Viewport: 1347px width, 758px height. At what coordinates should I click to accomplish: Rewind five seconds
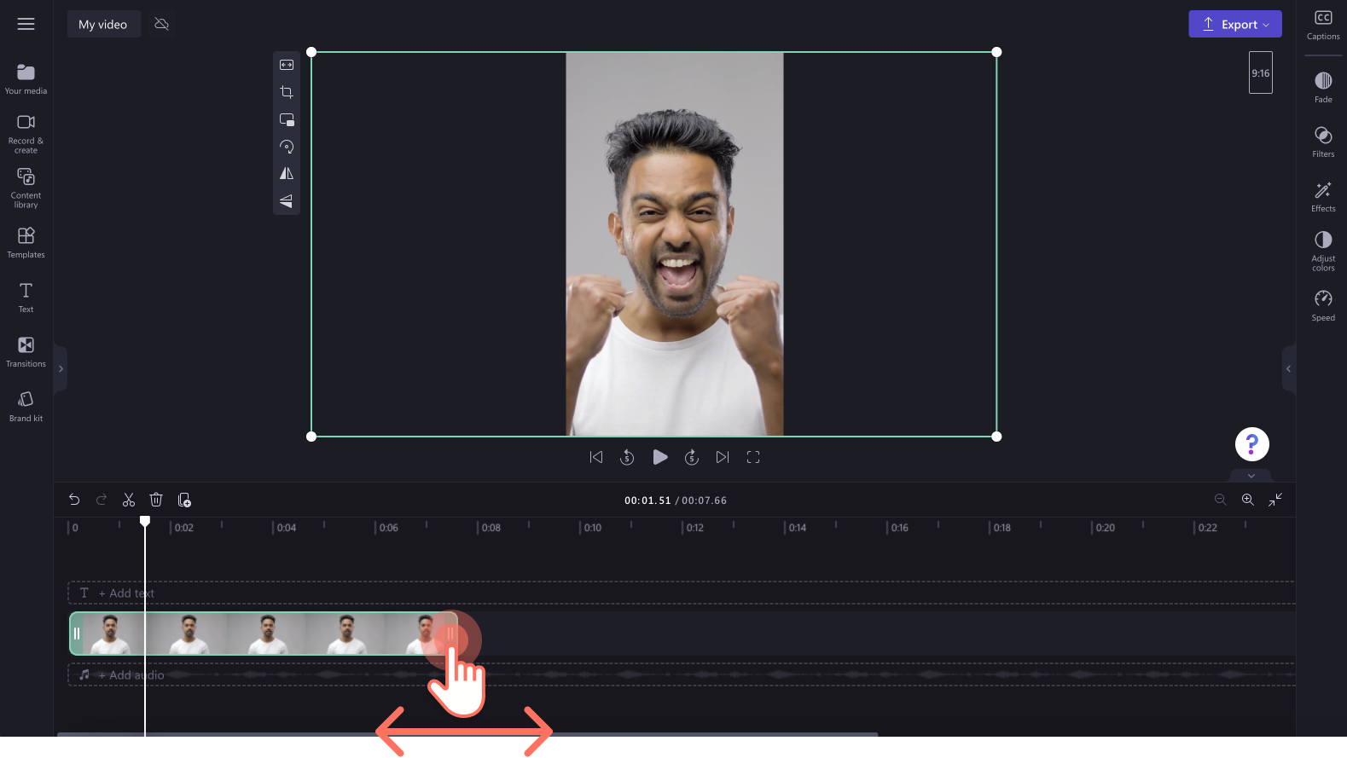pyautogui.click(x=627, y=457)
